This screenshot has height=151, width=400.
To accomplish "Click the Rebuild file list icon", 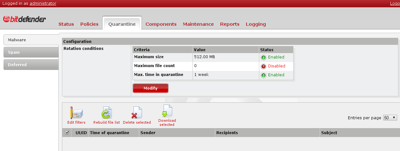I will pyautogui.click(x=106, y=113).
